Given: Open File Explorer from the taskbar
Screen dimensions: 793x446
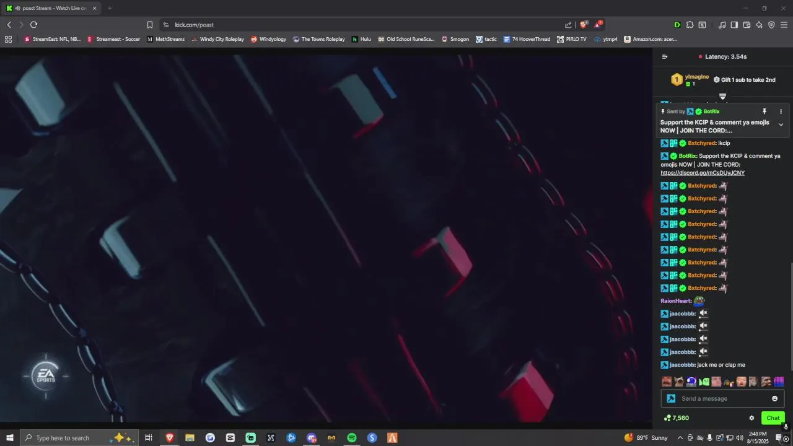Looking at the screenshot, I should 190,438.
